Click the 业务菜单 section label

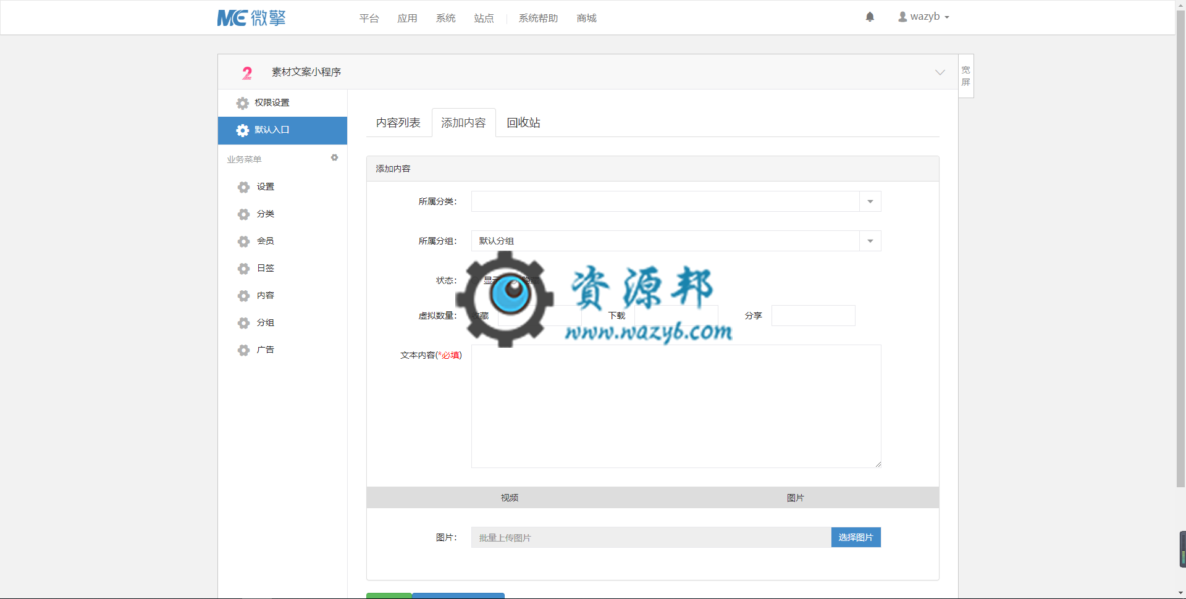244,159
